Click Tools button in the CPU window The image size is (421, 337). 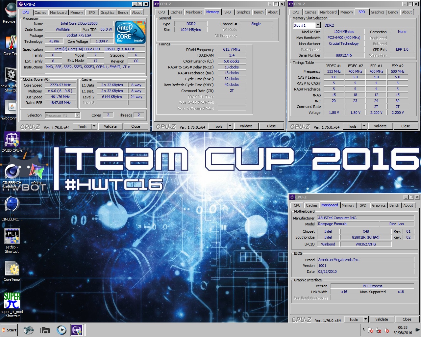click(82, 126)
